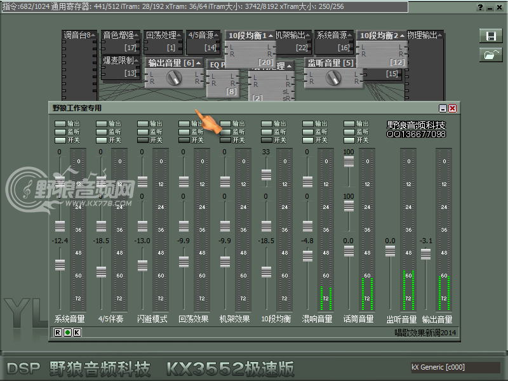The width and height of the screenshot is (508, 381).
Task: Click the 话筒音量 channel label
Action: [358, 319]
